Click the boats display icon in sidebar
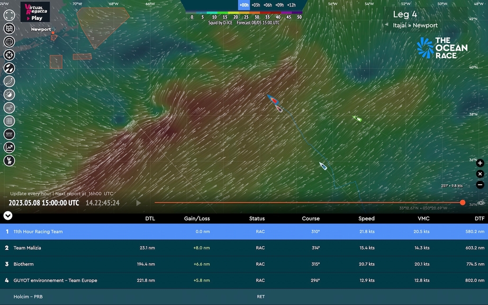Image resolution: width=488 pixels, height=305 pixels. 9,68
